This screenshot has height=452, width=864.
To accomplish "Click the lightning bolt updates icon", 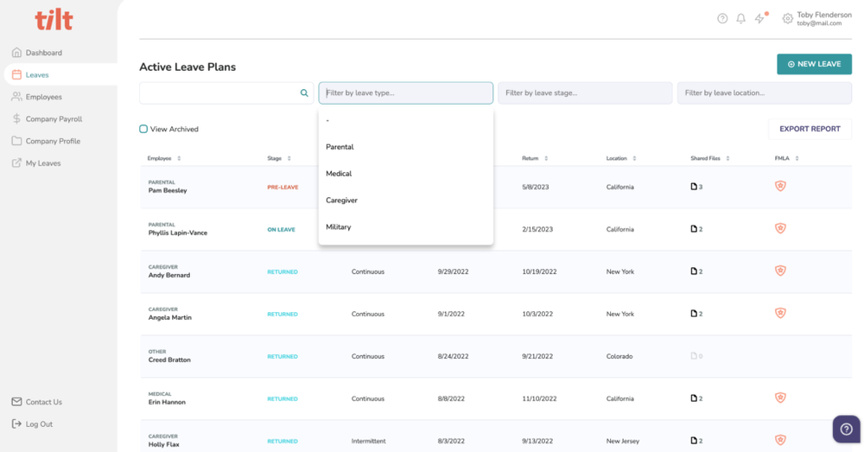I will (759, 19).
